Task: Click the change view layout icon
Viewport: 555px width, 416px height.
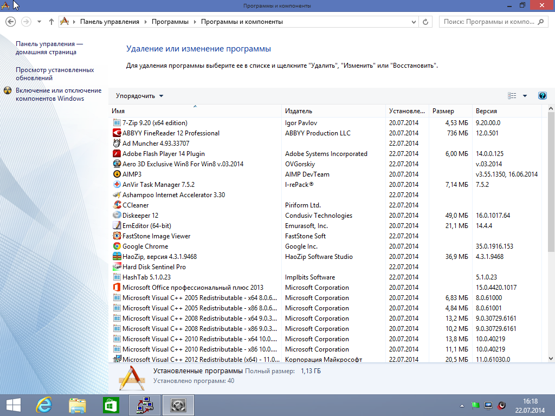Action: pos(512,95)
